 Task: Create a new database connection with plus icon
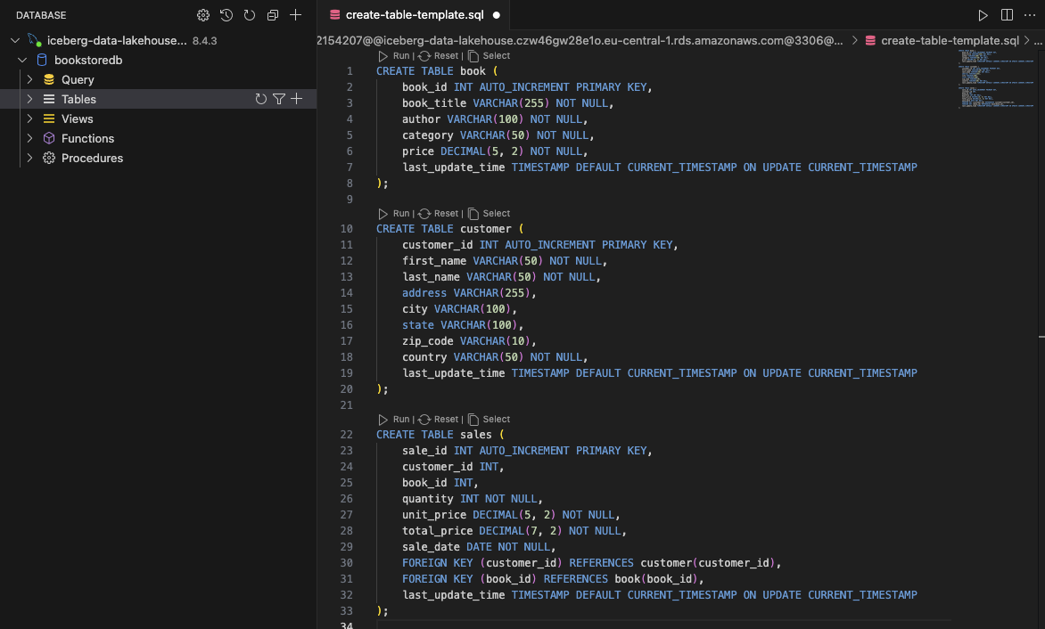pyautogui.click(x=295, y=15)
